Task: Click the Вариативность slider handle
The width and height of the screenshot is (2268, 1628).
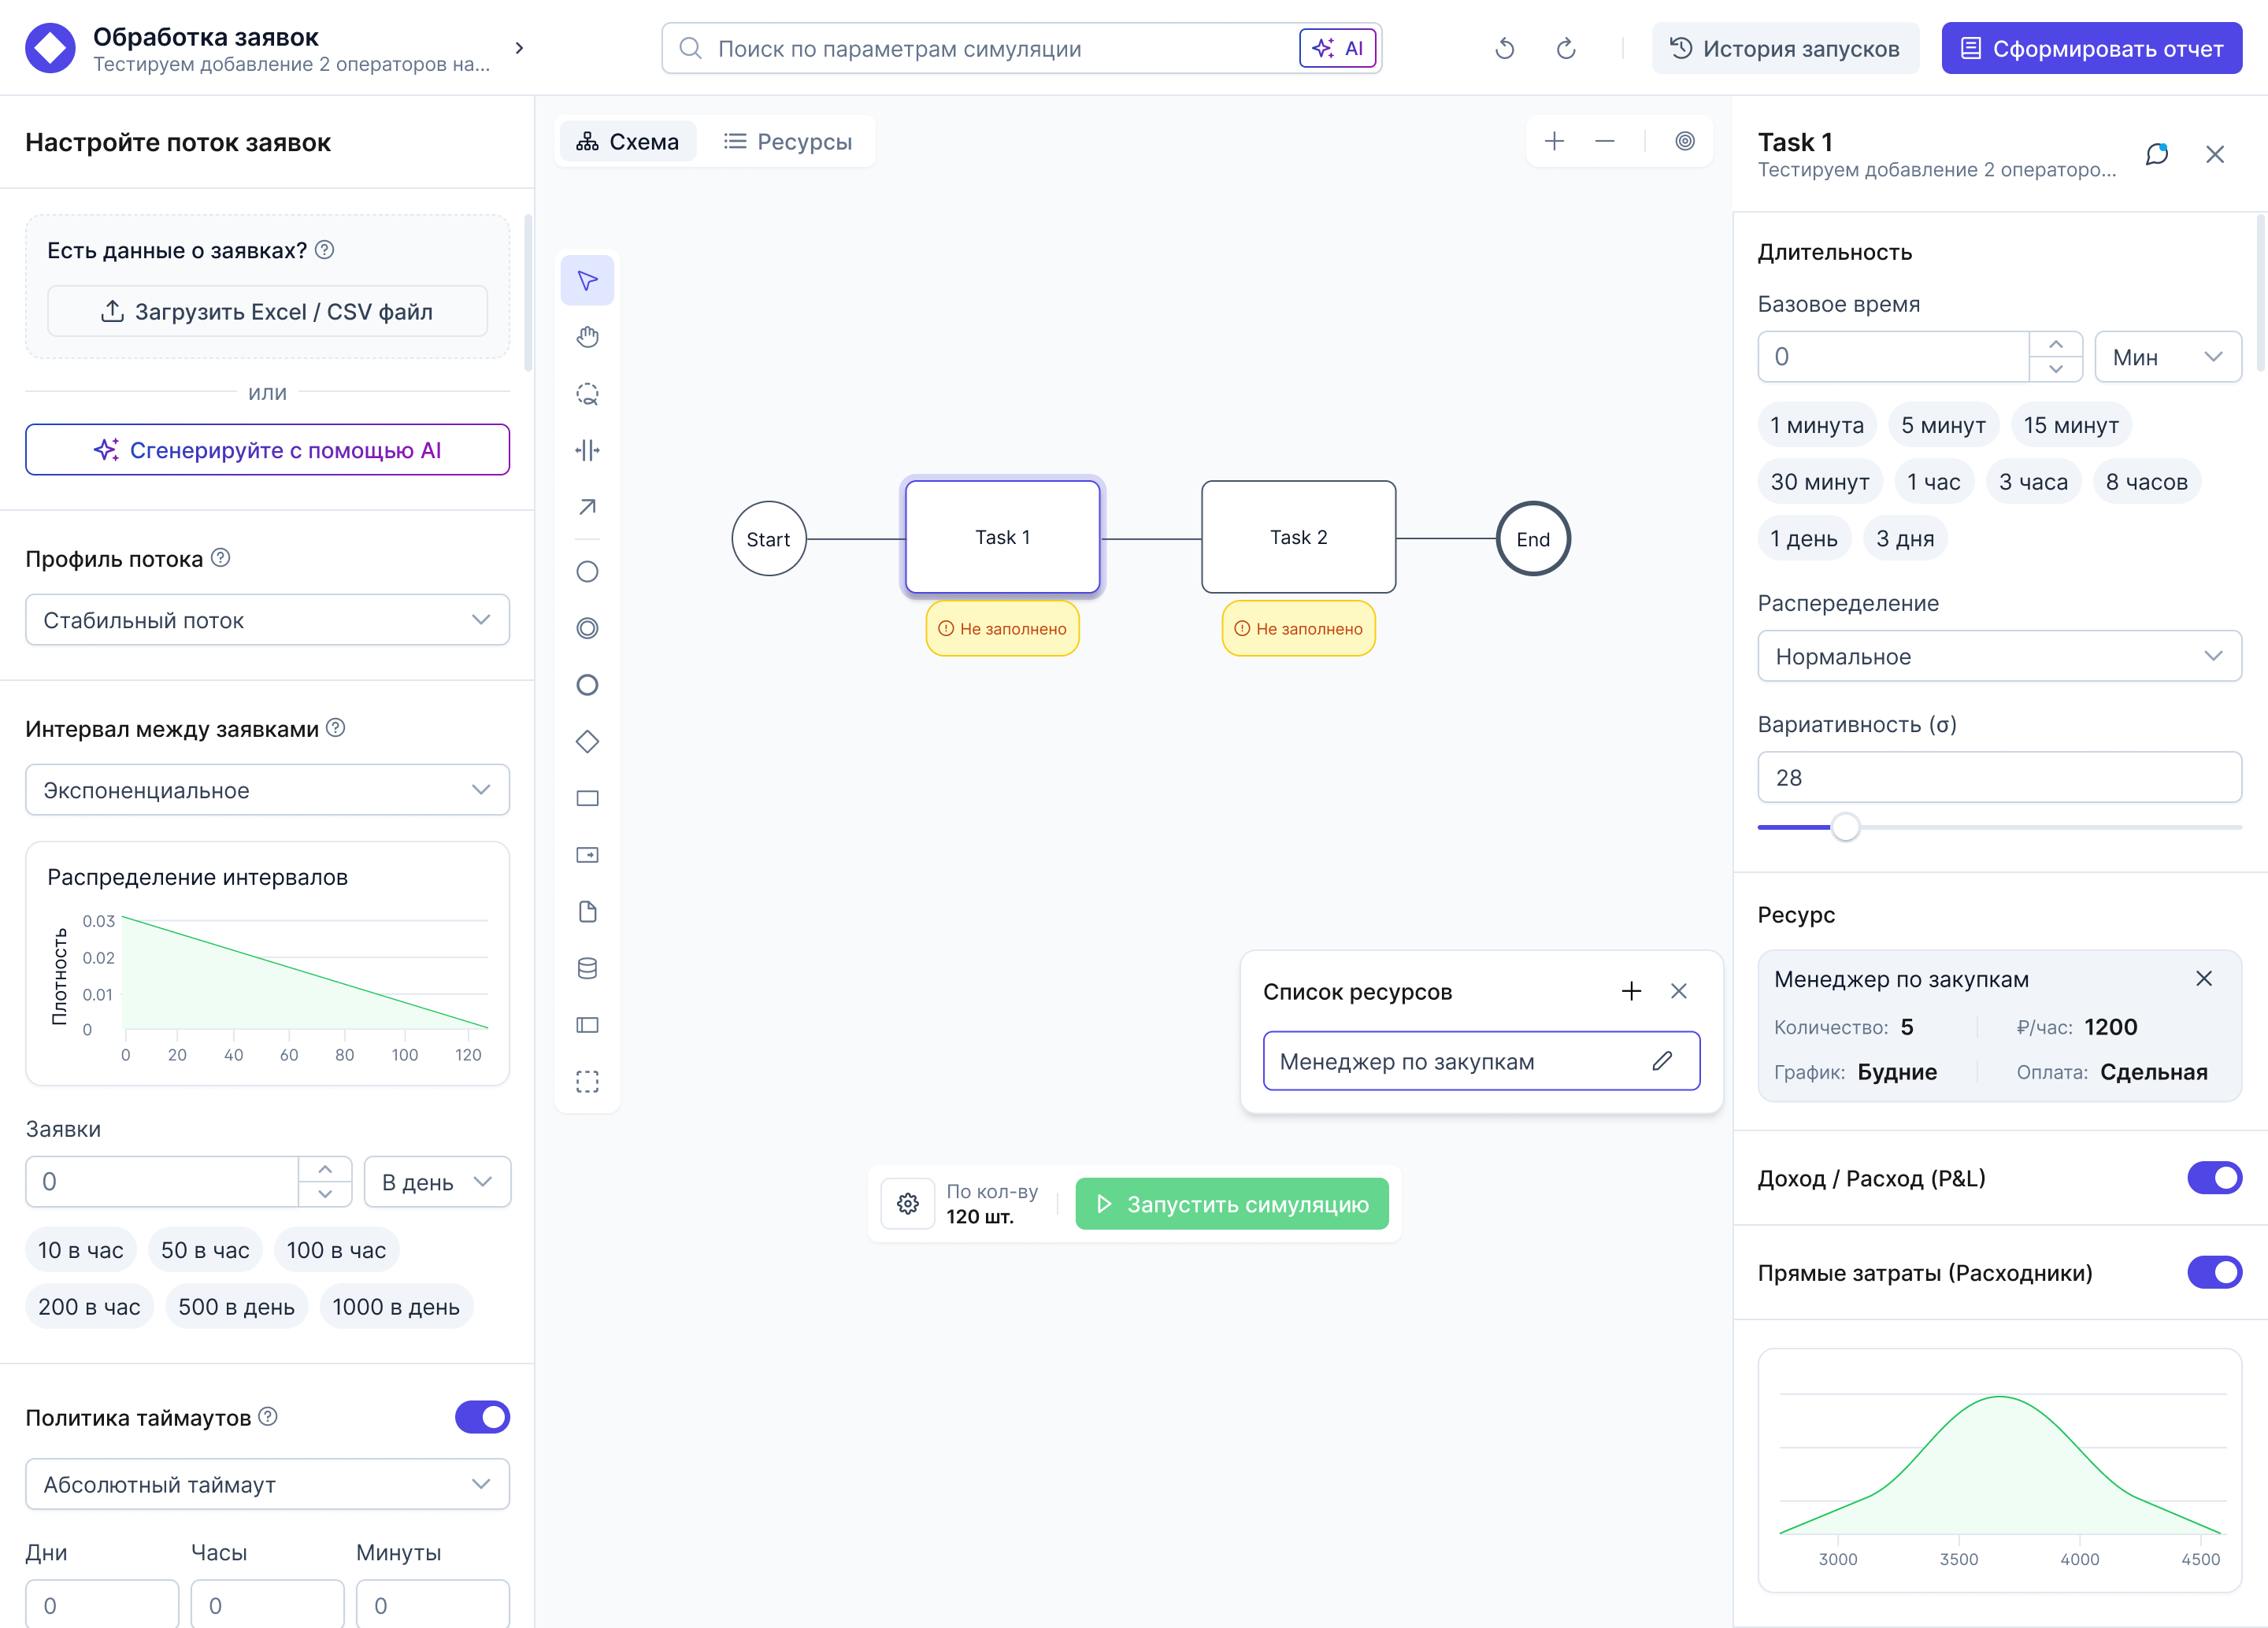Action: pos(1845,827)
